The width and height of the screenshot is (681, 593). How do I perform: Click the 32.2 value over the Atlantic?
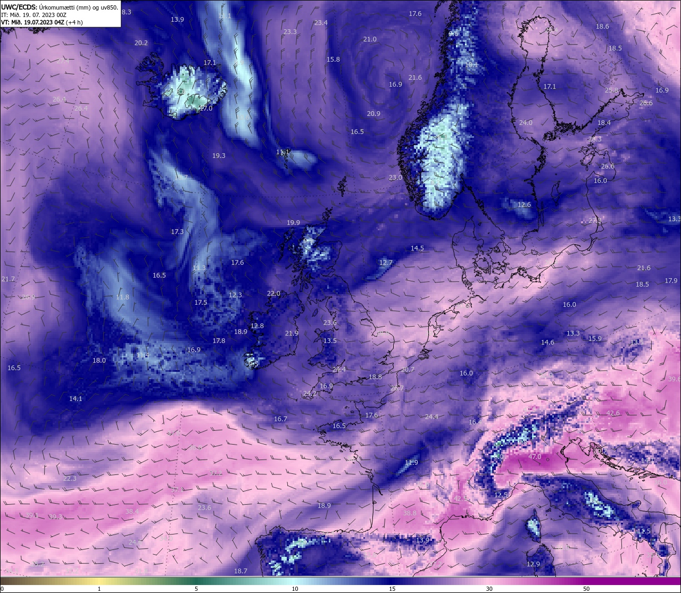click(215, 472)
